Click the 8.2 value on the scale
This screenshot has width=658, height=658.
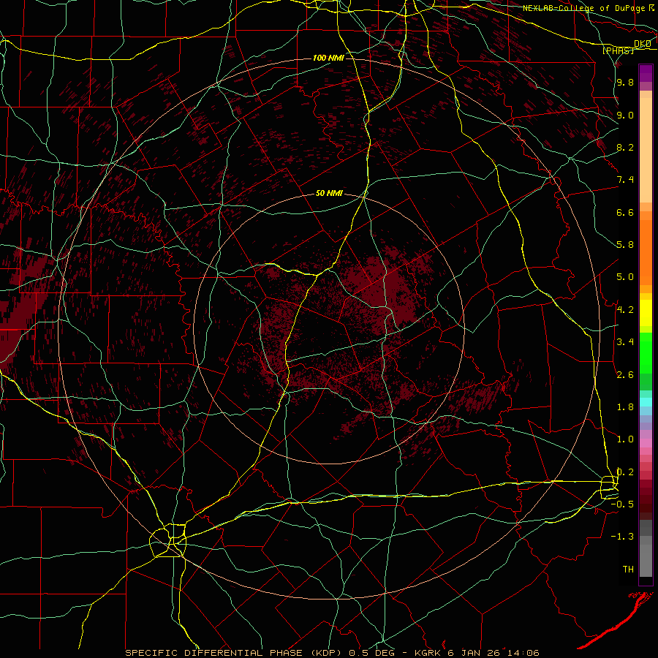(x=625, y=147)
